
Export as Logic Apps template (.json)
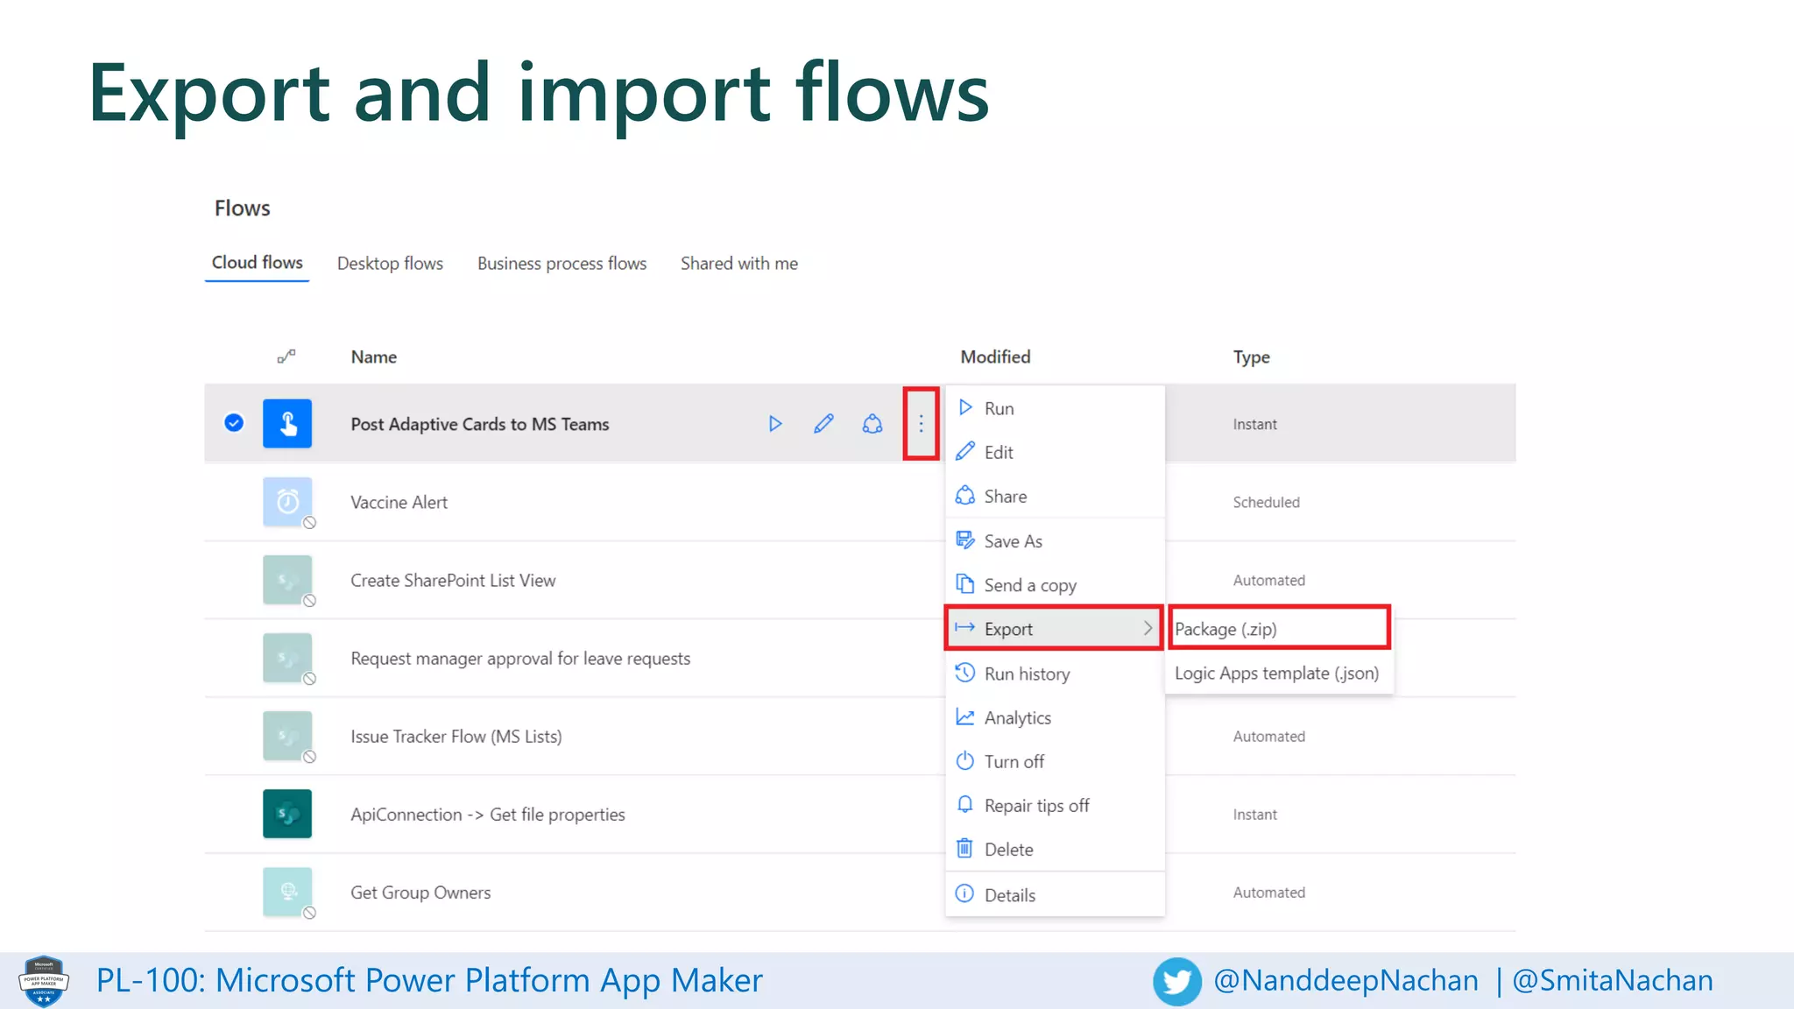[x=1279, y=673]
